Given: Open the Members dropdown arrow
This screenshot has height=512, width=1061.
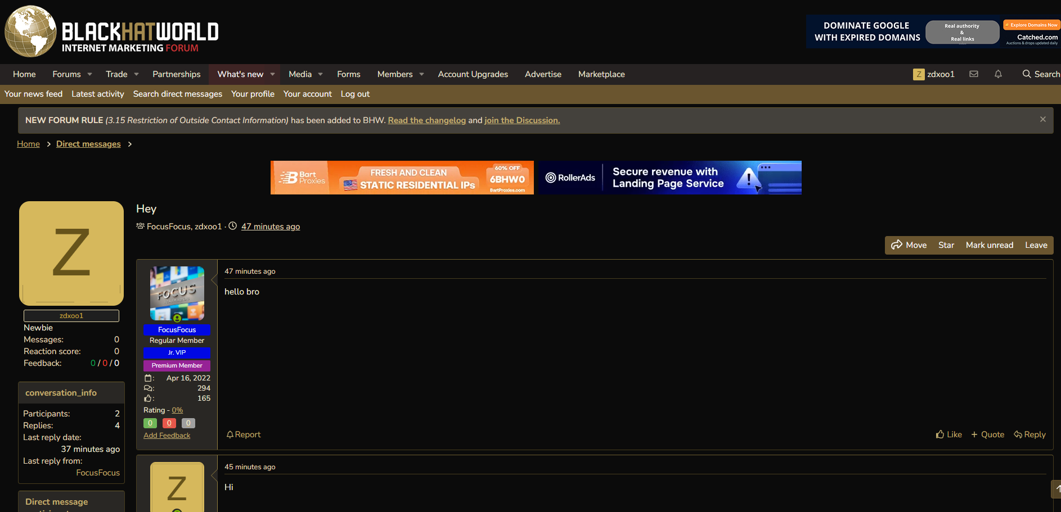Looking at the screenshot, I should [x=421, y=74].
